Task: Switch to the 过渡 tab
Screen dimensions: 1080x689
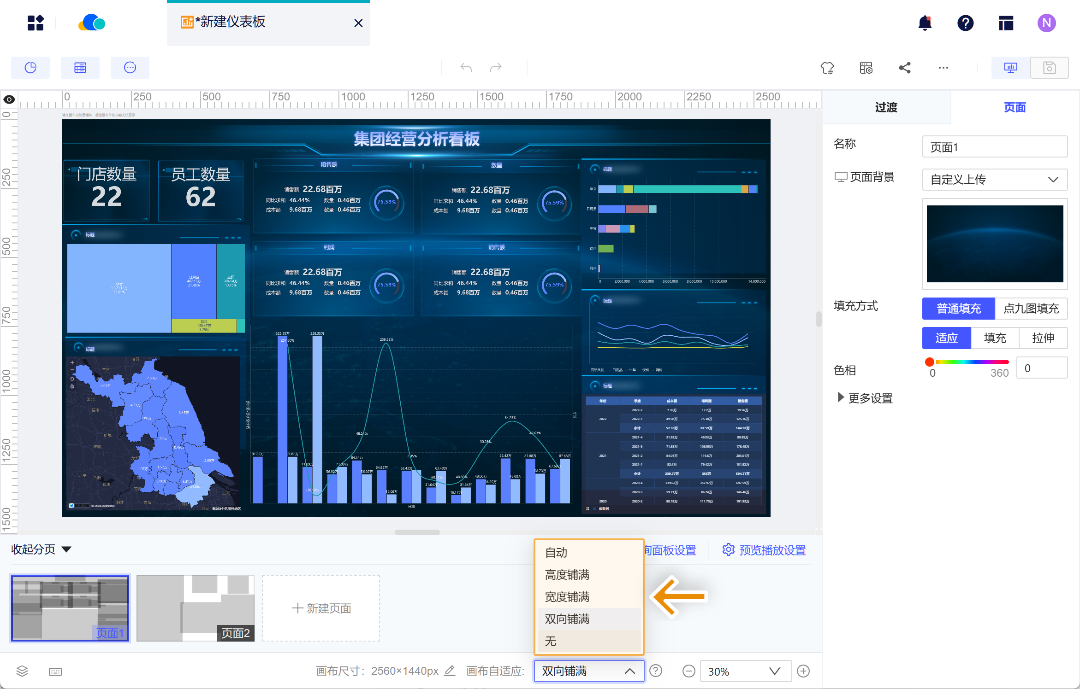Action: [x=886, y=107]
